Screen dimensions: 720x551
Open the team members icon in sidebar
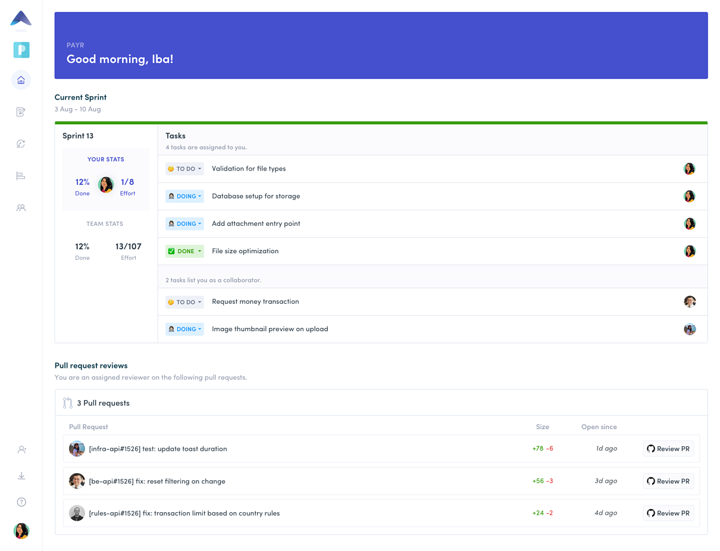pos(21,208)
